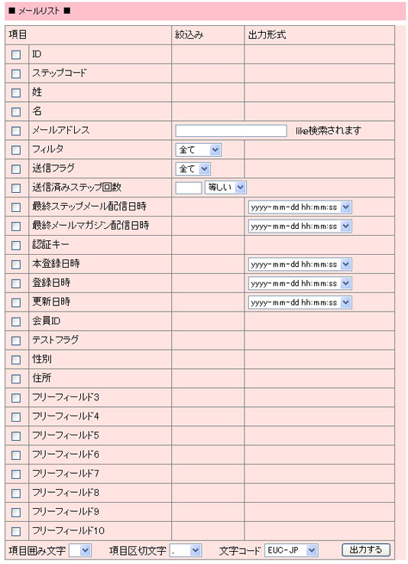This screenshot has width=408, height=564.
Task: Toggle the 更新日時 checkbox
Action: pyautogui.click(x=16, y=302)
